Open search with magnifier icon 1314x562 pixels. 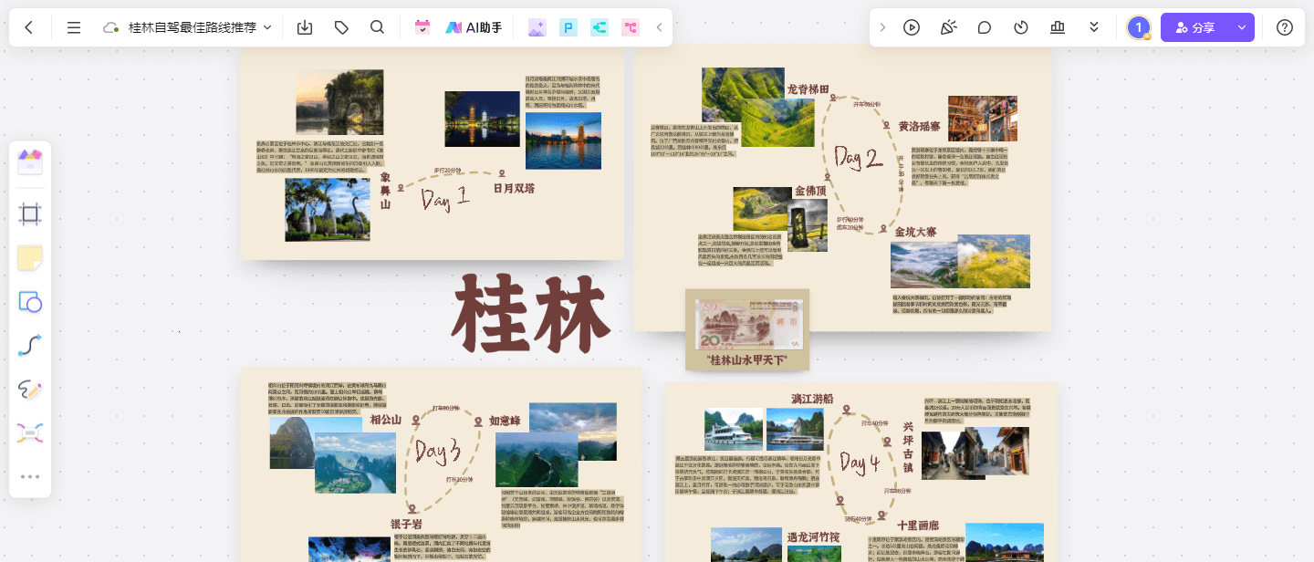pos(377,27)
